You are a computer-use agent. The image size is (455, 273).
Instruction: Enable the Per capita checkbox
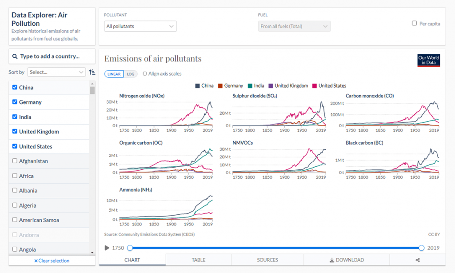413,24
